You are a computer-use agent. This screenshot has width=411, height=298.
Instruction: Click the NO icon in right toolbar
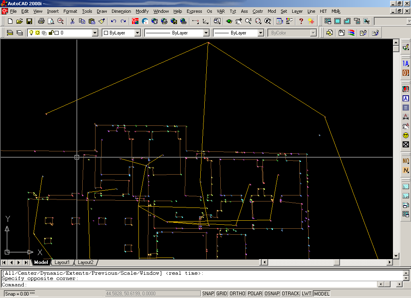coord(405,161)
